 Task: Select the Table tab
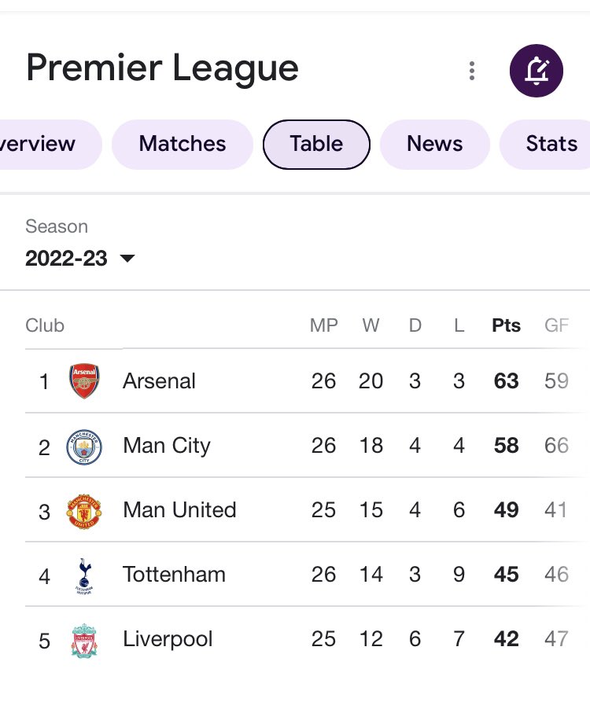(316, 144)
